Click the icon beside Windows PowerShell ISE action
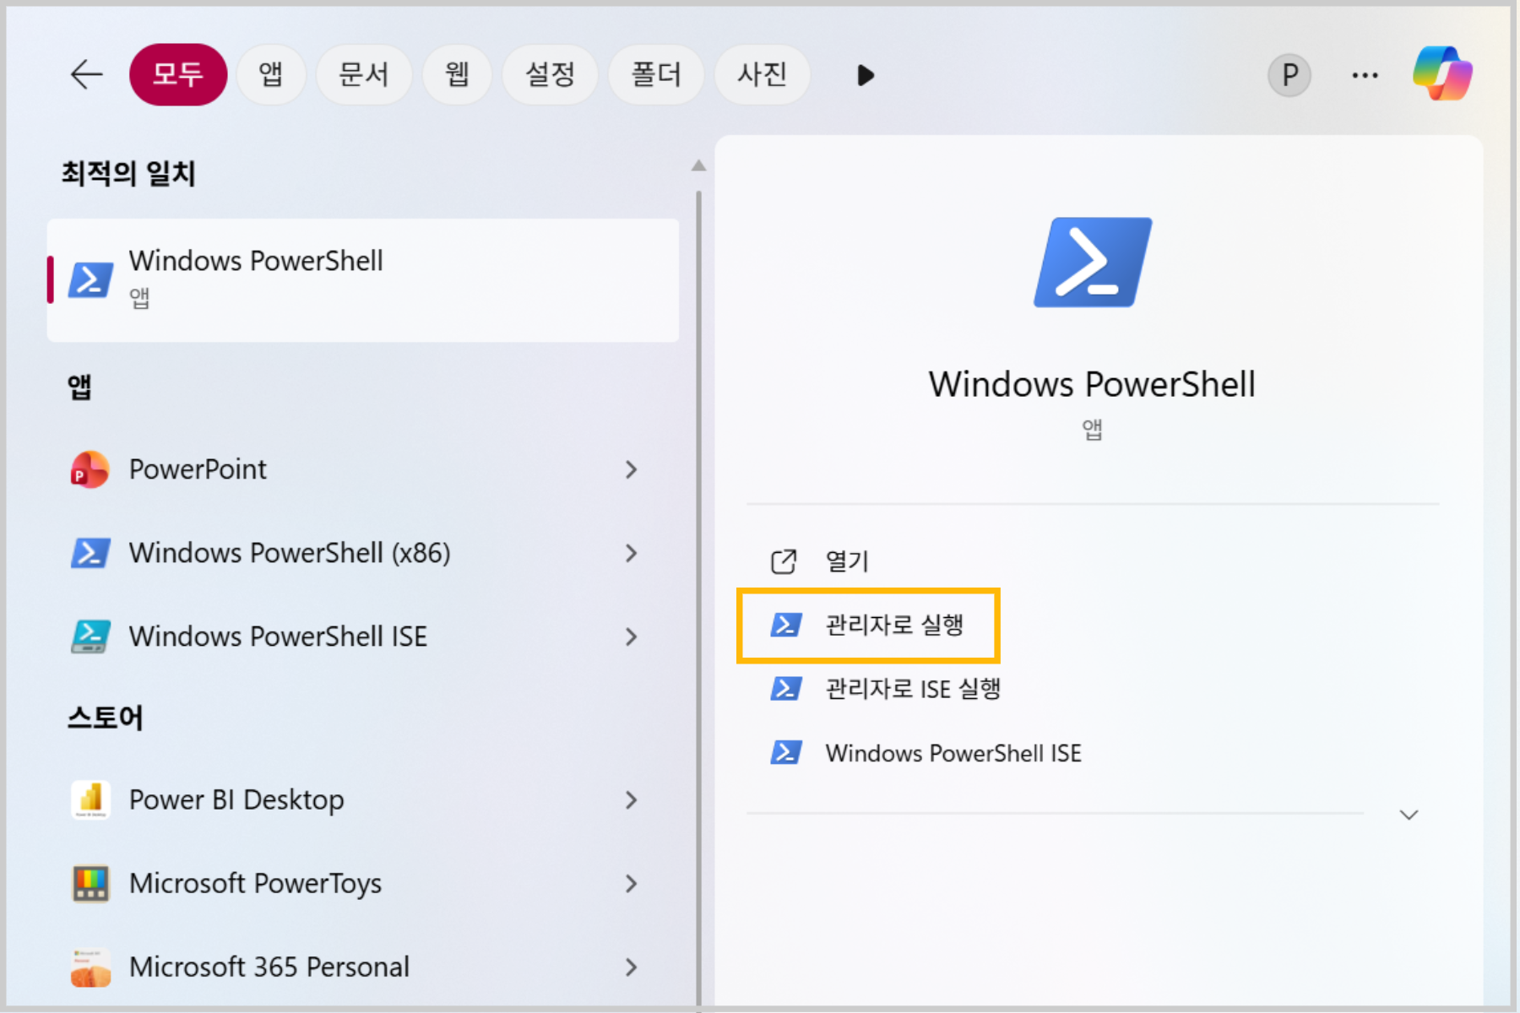 pos(786,752)
